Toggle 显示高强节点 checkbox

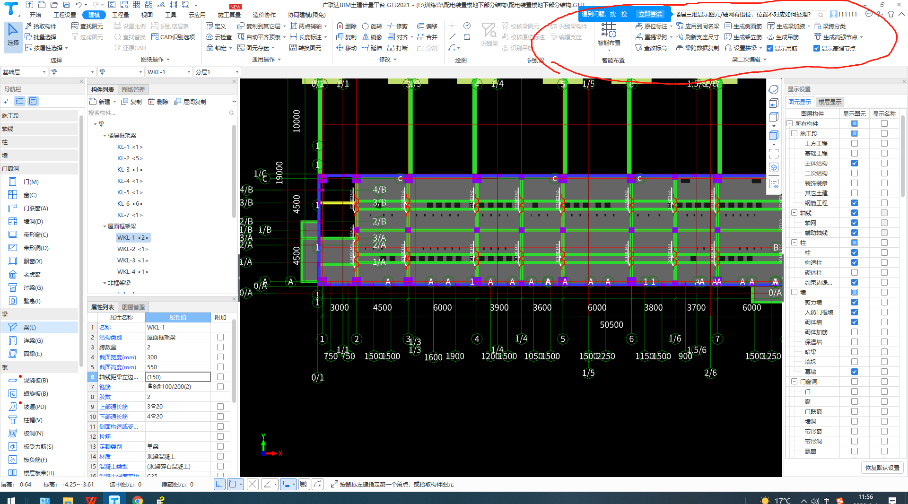[x=817, y=48]
